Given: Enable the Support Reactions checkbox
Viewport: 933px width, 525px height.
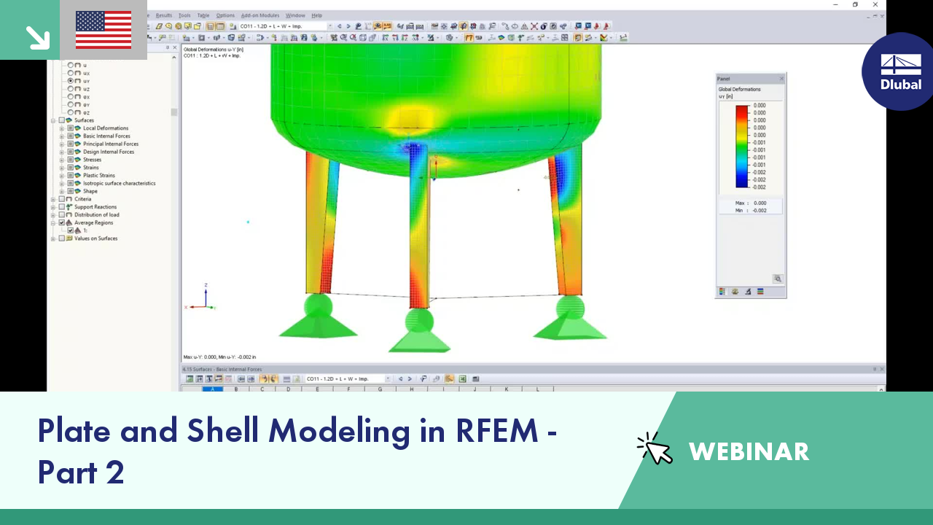Looking at the screenshot, I should click(x=61, y=207).
